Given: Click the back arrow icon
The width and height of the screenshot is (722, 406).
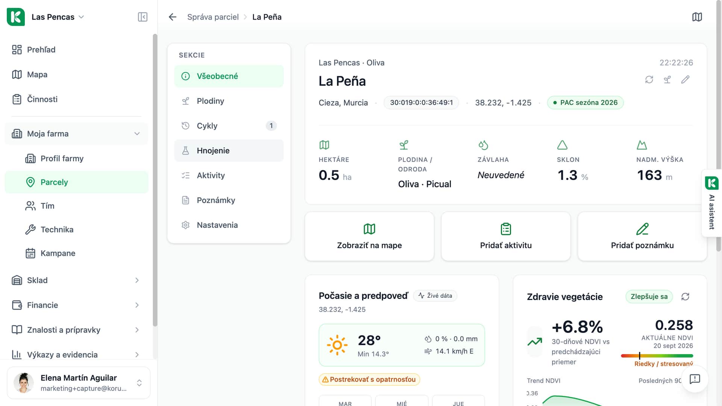Looking at the screenshot, I should pos(173,17).
